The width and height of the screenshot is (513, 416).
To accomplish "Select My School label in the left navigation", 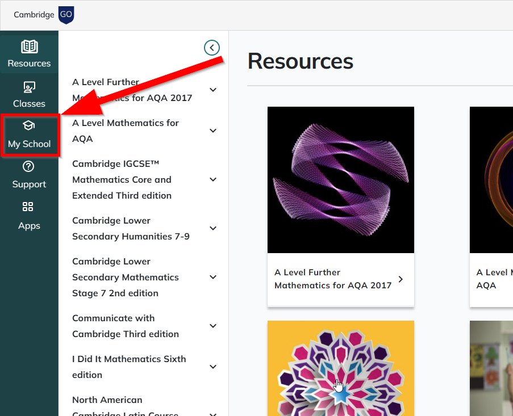I will tap(29, 144).
